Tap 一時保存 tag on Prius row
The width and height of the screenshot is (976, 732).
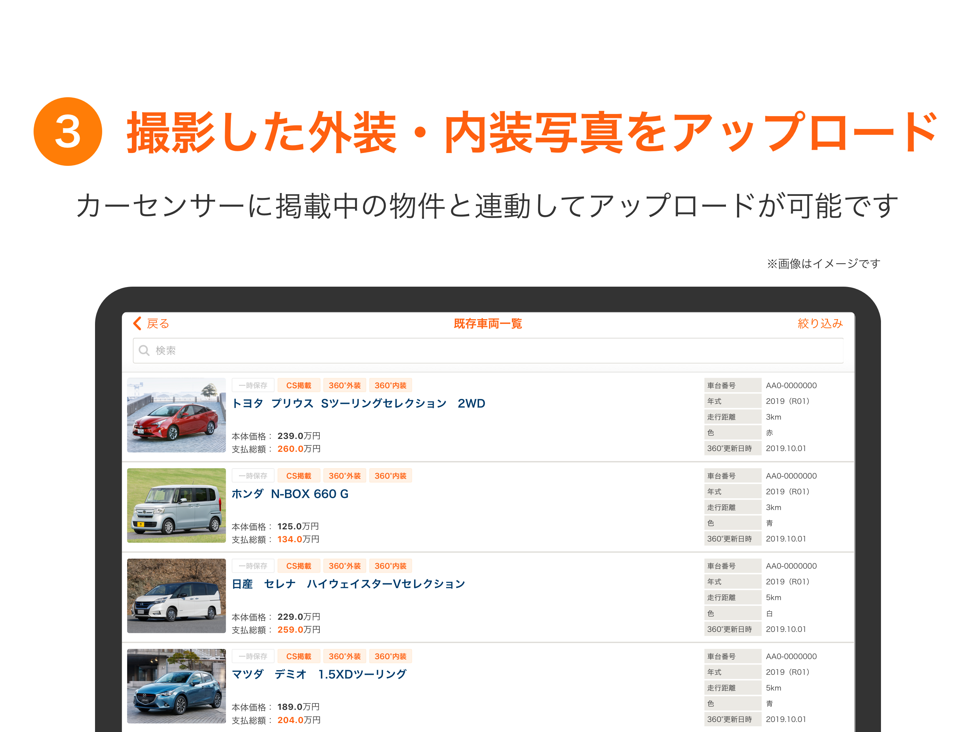(253, 385)
